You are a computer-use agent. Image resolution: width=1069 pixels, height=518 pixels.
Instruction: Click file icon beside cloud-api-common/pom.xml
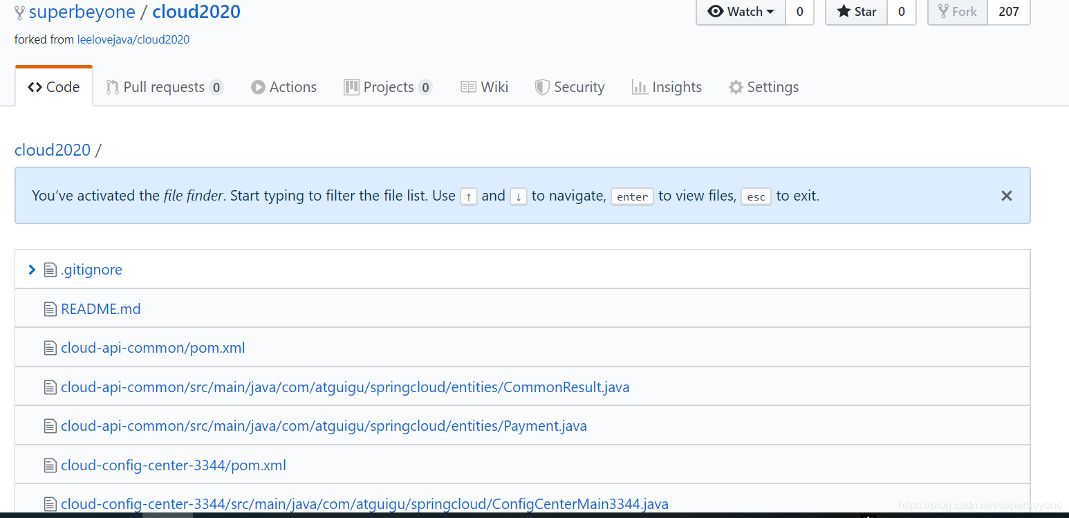(x=50, y=348)
